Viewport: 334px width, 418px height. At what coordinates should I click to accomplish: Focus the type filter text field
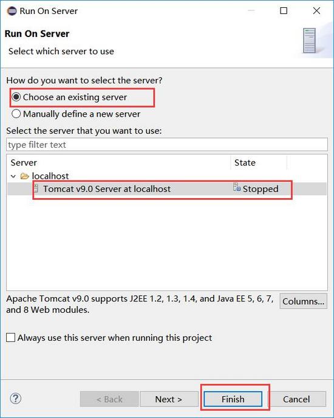click(x=167, y=145)
